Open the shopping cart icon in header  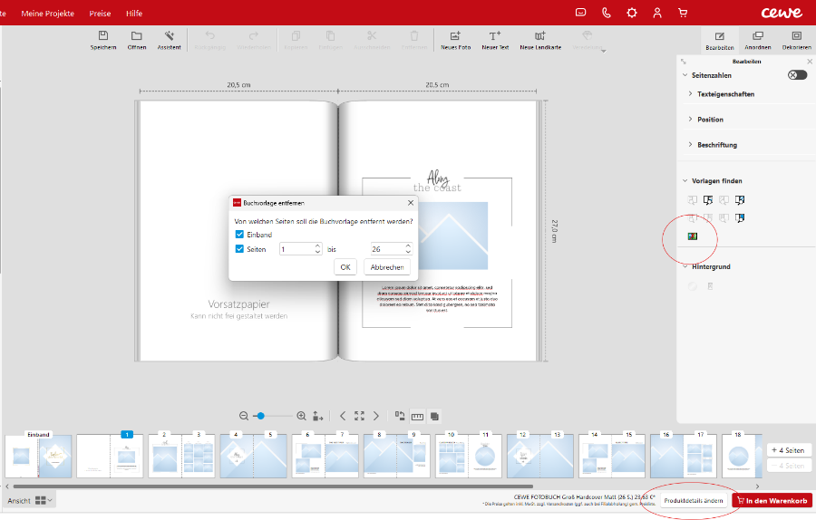pyautogui.click(x=682, y=14)
